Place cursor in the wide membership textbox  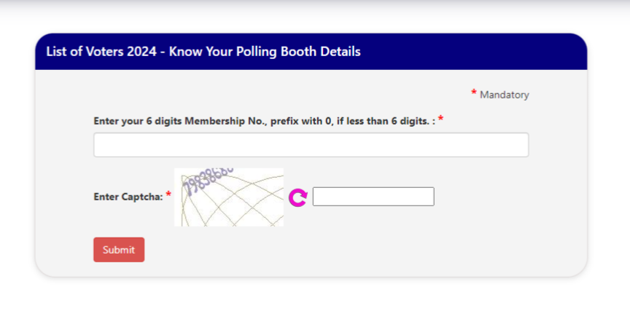click(311, 145)
